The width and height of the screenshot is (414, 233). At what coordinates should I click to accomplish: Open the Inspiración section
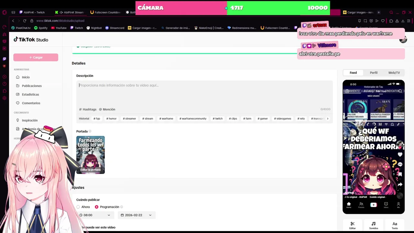point(30,120)
